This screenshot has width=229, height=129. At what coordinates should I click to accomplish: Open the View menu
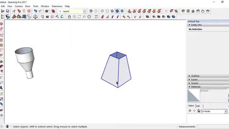[10, 6]
